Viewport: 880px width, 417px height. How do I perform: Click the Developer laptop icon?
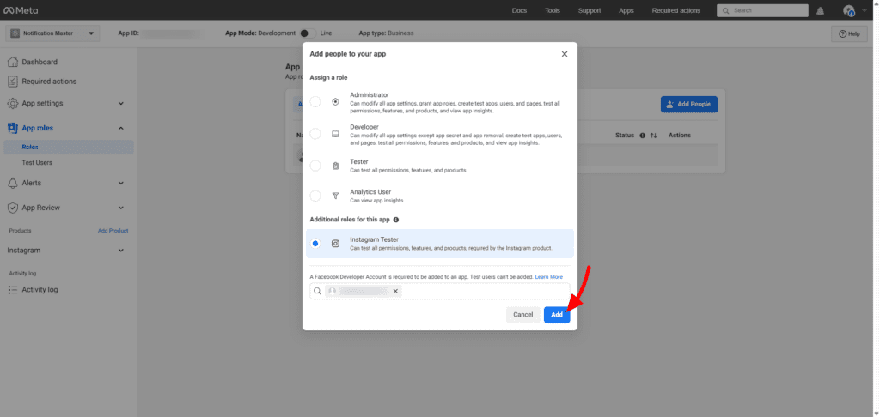pos(336,134)
